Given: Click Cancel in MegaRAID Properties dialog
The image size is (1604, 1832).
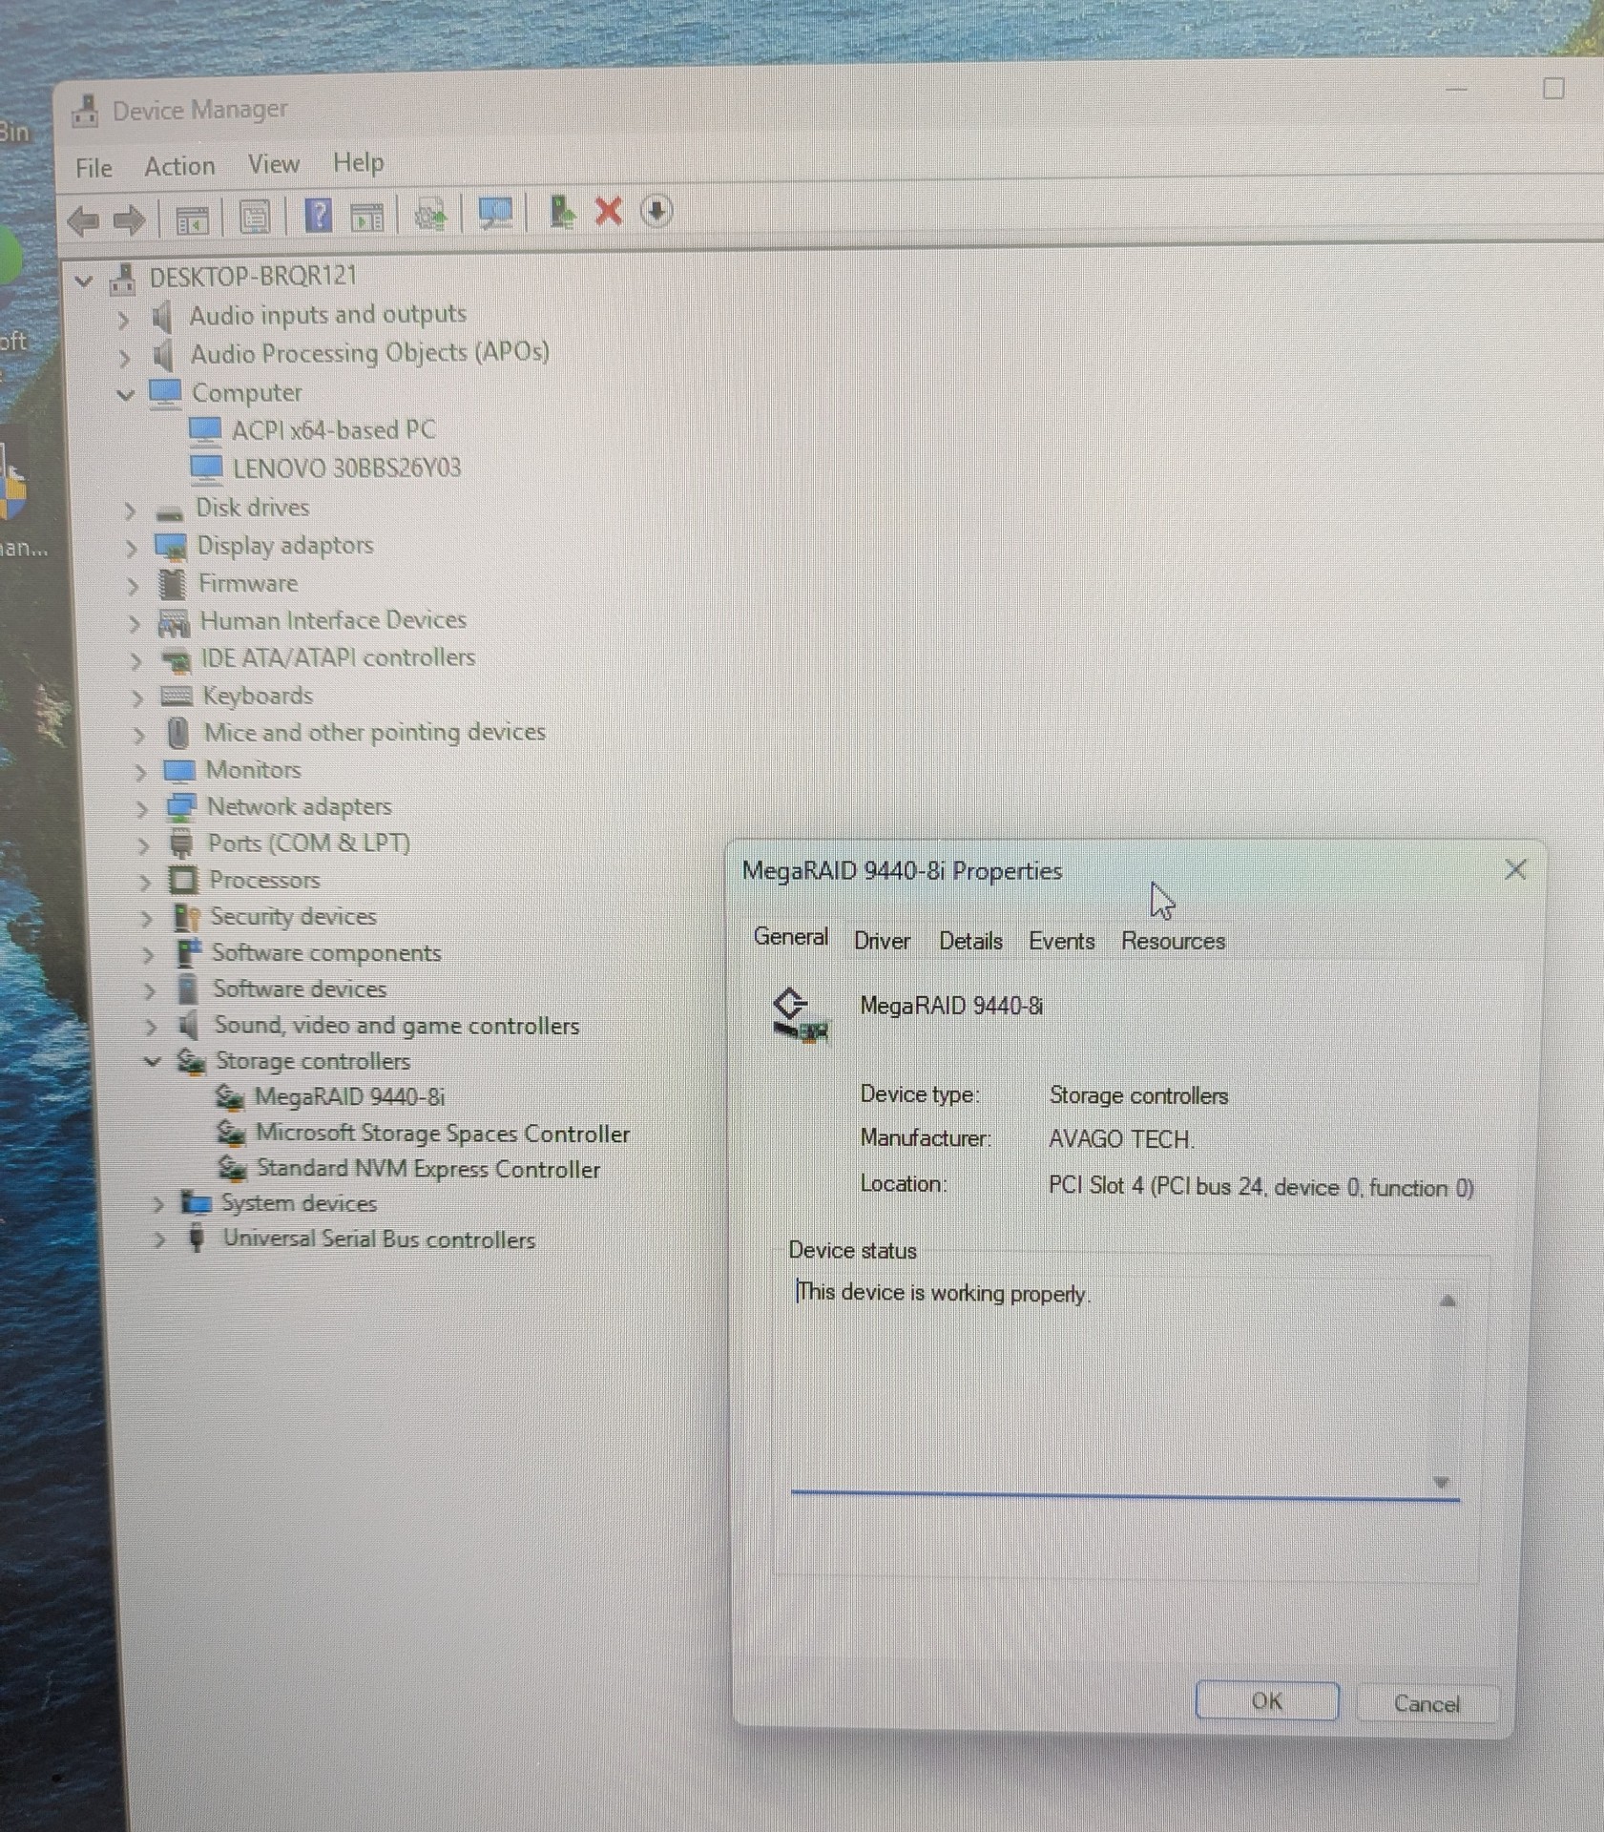Looking at the screenshot, I should (x=1427, y=1704).
